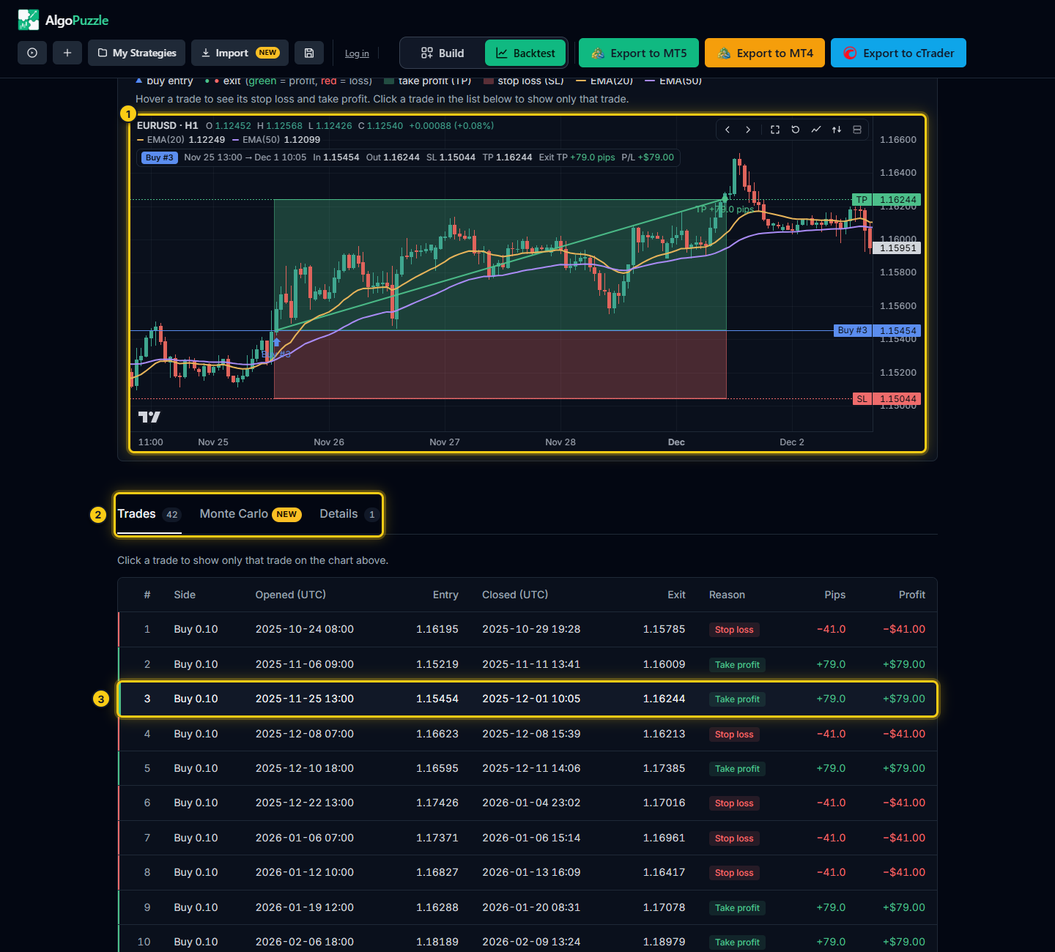The image size is (1055, 952).
Task: Export strategy to MT4
Action: point(765,53)
